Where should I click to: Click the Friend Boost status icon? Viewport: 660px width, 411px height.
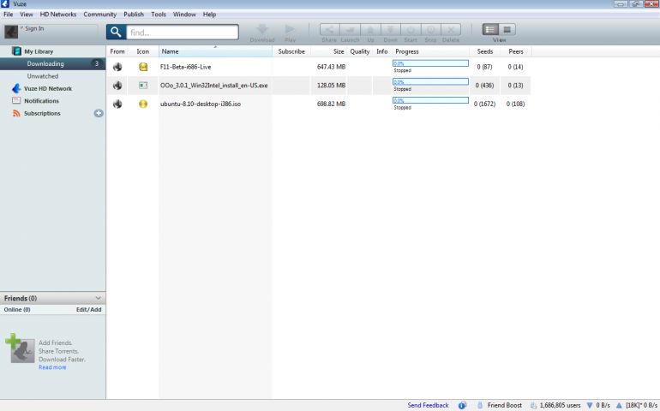(480, 406)
